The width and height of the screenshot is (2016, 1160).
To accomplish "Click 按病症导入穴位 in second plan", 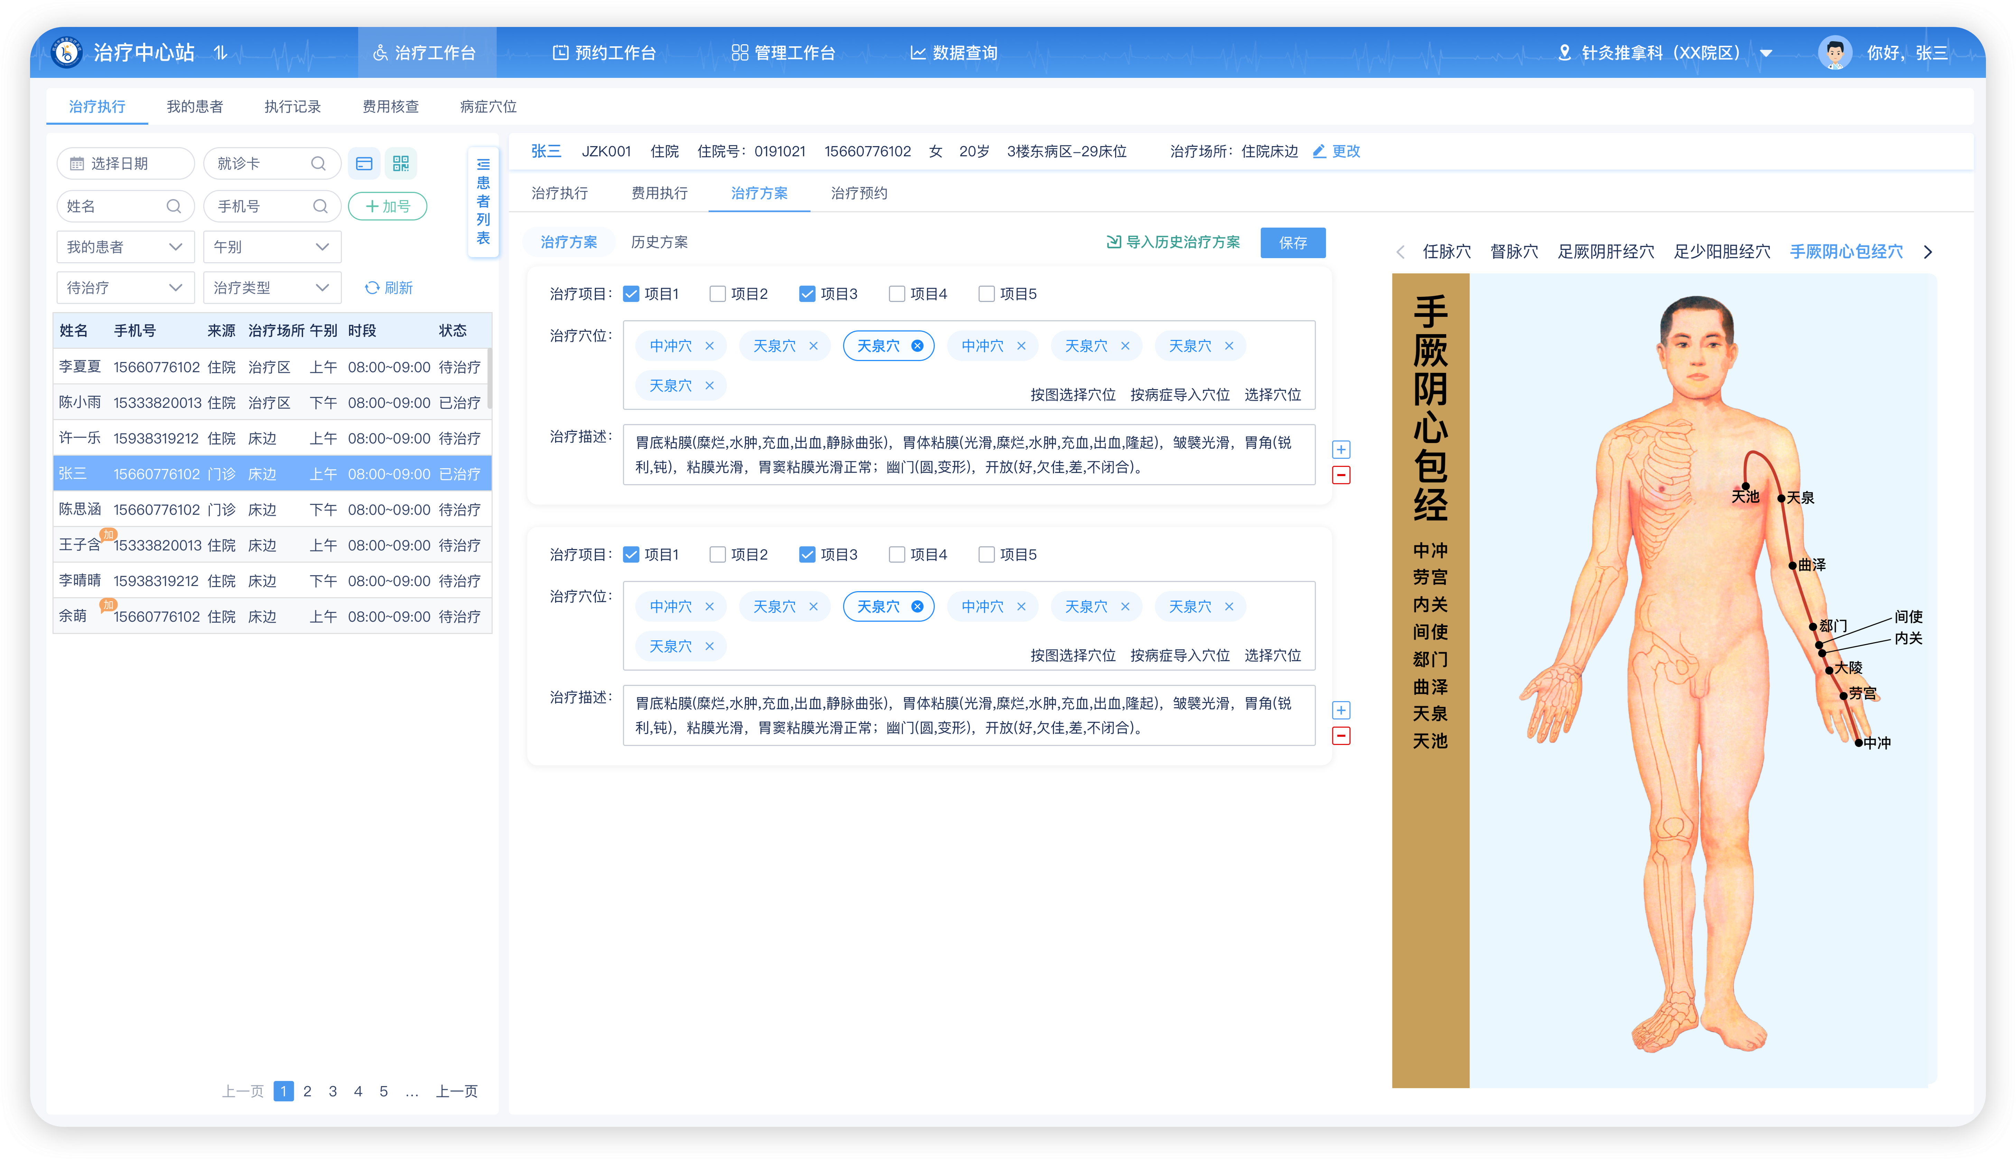I will pyautogui.click(x=1180, y=656).
